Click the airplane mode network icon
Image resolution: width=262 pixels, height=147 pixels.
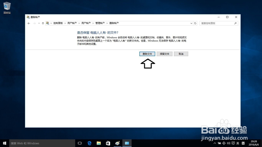point(224,143)
